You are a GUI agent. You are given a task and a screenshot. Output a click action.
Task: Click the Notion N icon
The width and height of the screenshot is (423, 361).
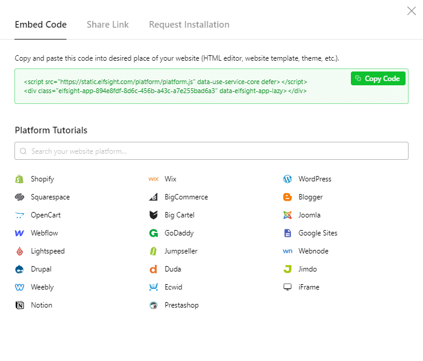pos(19,306)
